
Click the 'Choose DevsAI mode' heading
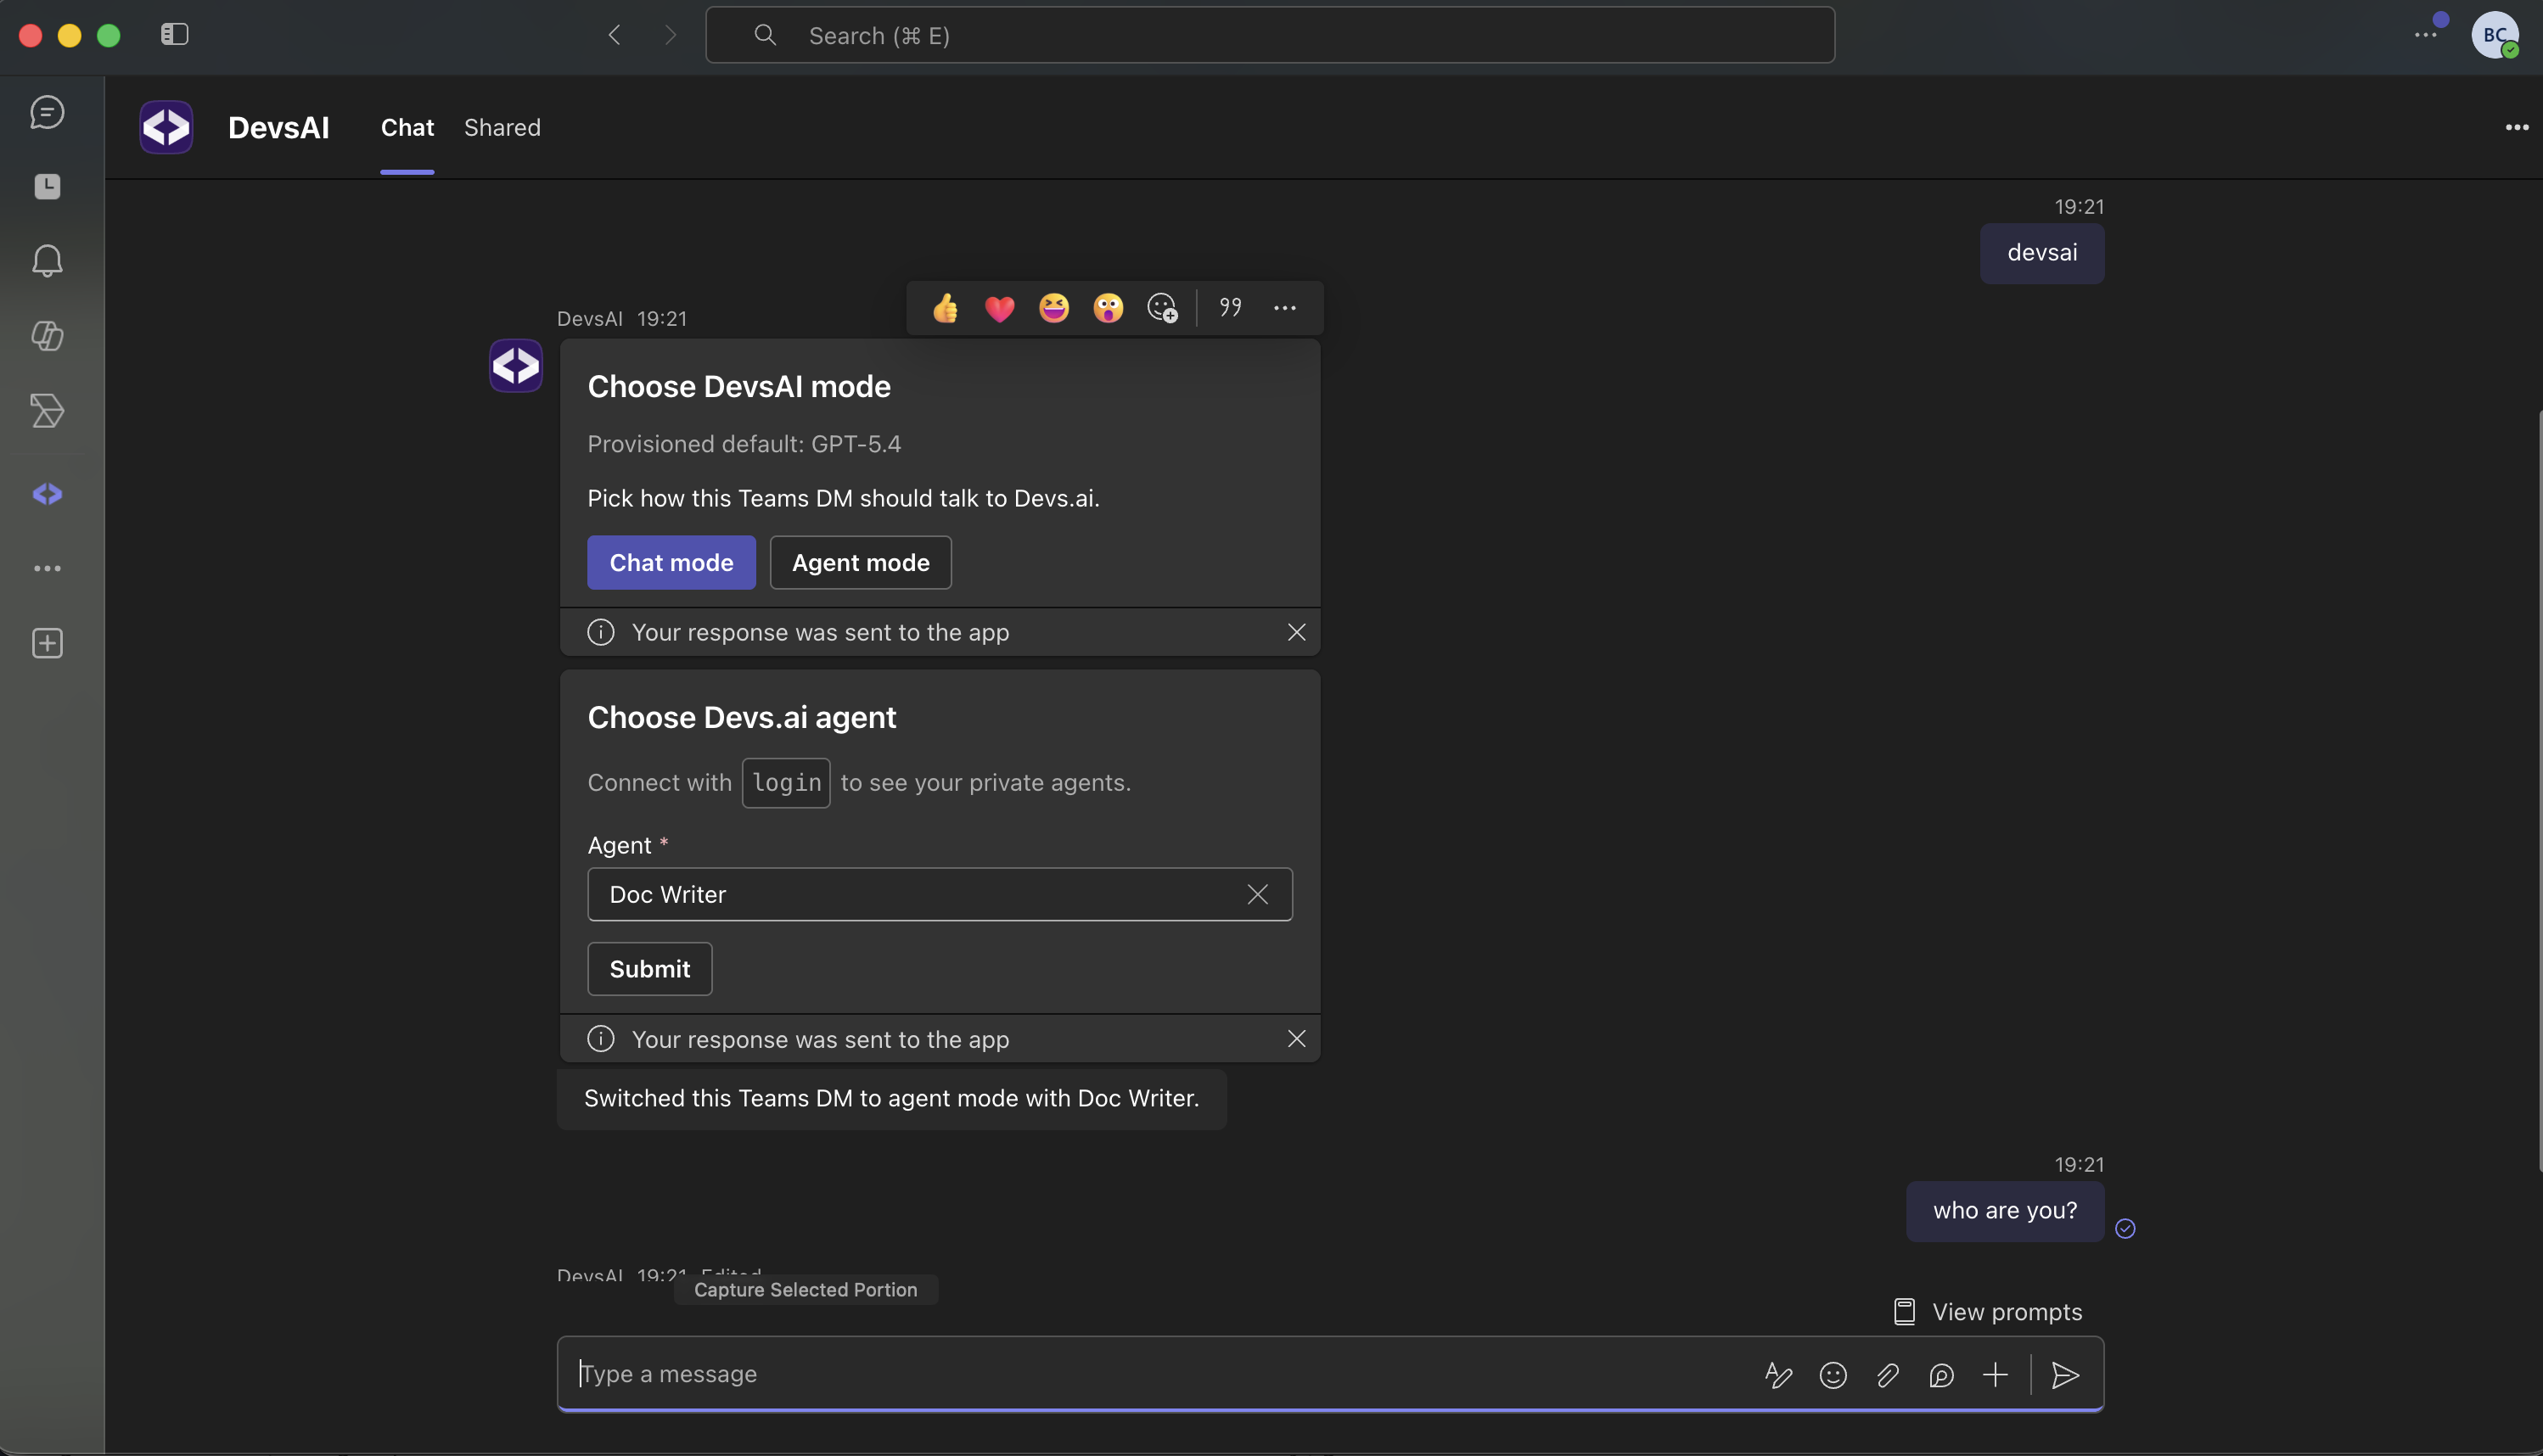pos(738,386)
